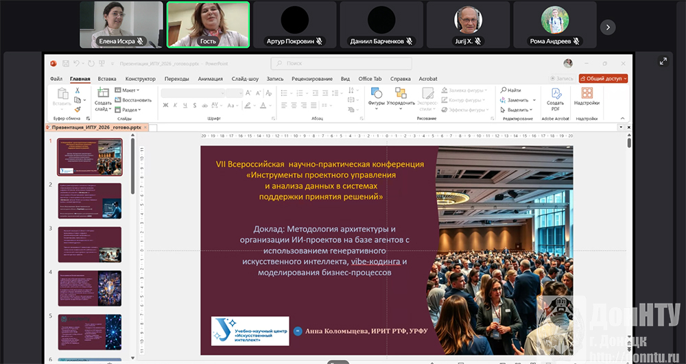Click the Создать слайд (New Slide) icon
Image resolution: width=686 pixels, height=364 pixels.
coord(103,94)
